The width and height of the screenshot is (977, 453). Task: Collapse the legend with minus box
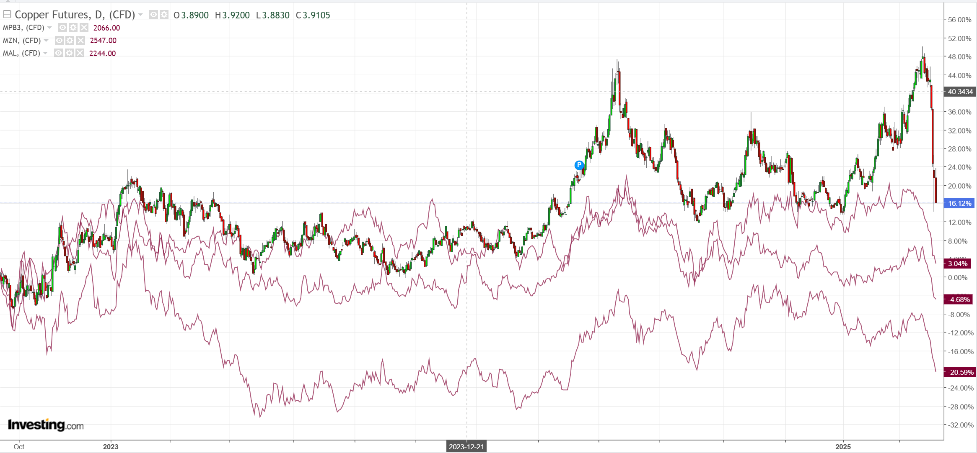[7, 15]
